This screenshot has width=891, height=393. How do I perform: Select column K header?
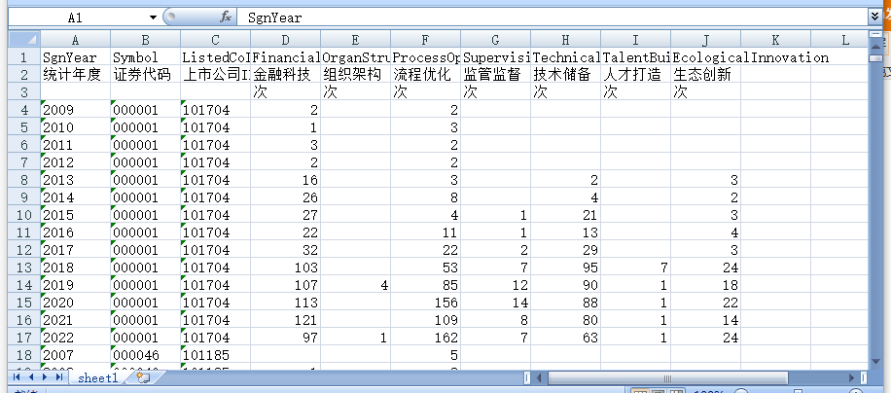[x=775, y=40]
